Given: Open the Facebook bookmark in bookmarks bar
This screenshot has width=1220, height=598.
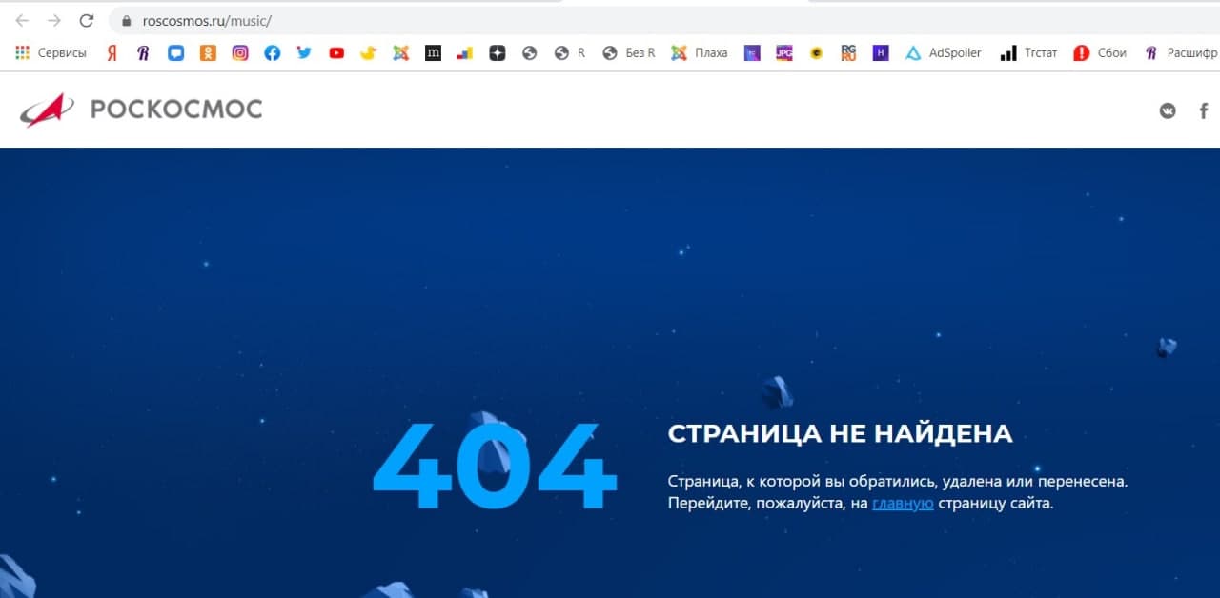Looking at the screenshot, I should pos(273,53).
